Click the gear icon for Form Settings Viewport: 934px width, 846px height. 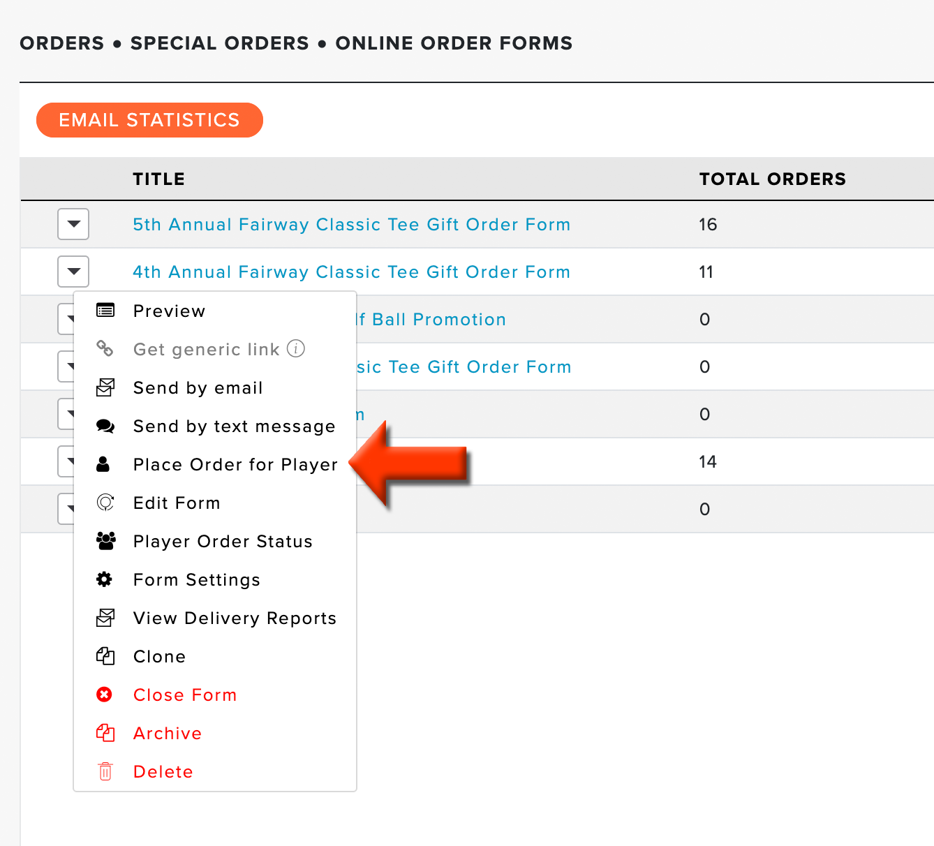coord(105,579)
